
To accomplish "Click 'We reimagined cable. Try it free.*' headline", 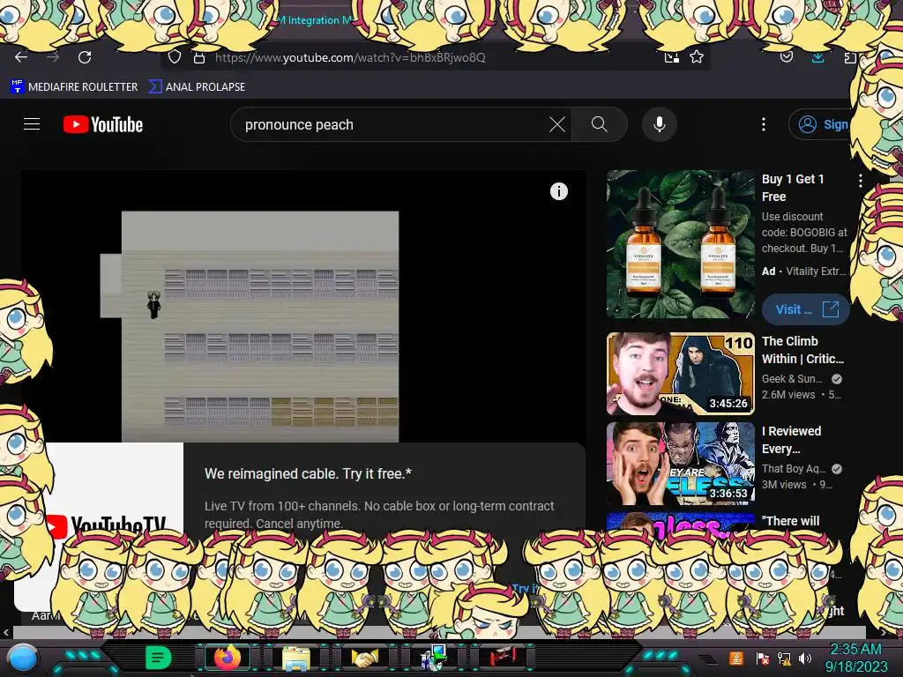I will pyautogui.click(x=308, y=473).
